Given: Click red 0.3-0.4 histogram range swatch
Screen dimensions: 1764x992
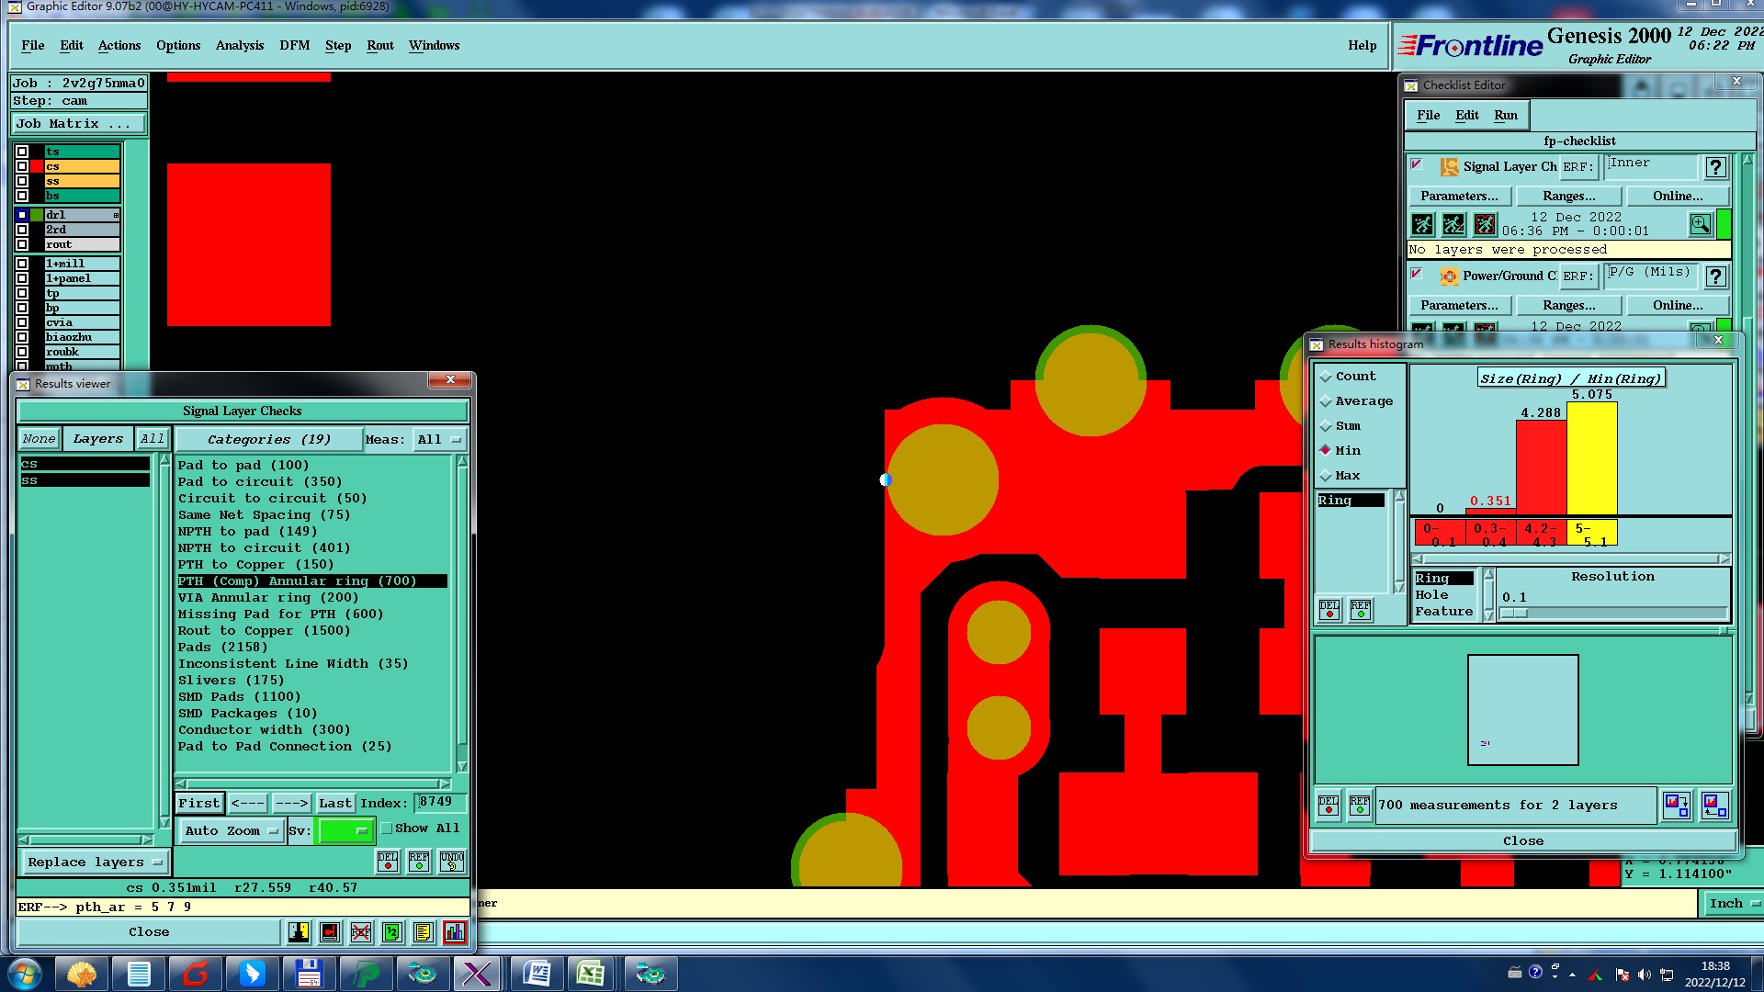Looking at the screenshot, I should [1490, 533].
